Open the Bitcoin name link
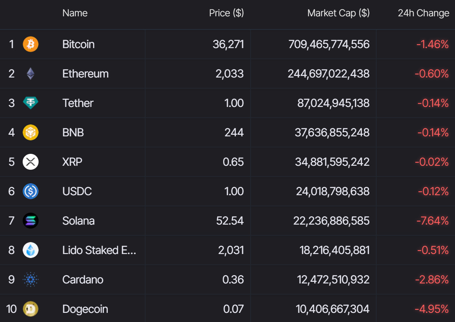 click(x=78, y=45)
